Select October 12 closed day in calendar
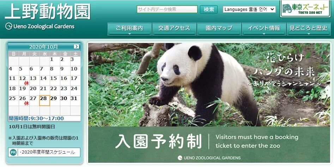The image size is (334, 167). [24, 80]
